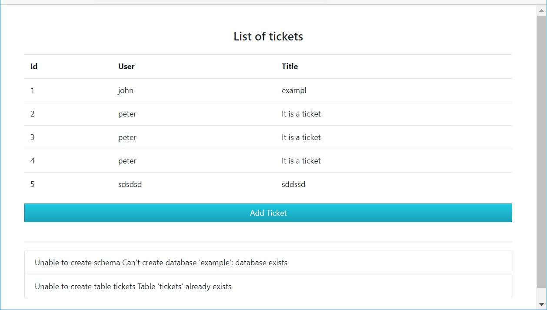Click the Id column header
This screenshot has height=310, width=547.
tap(34, 67)
